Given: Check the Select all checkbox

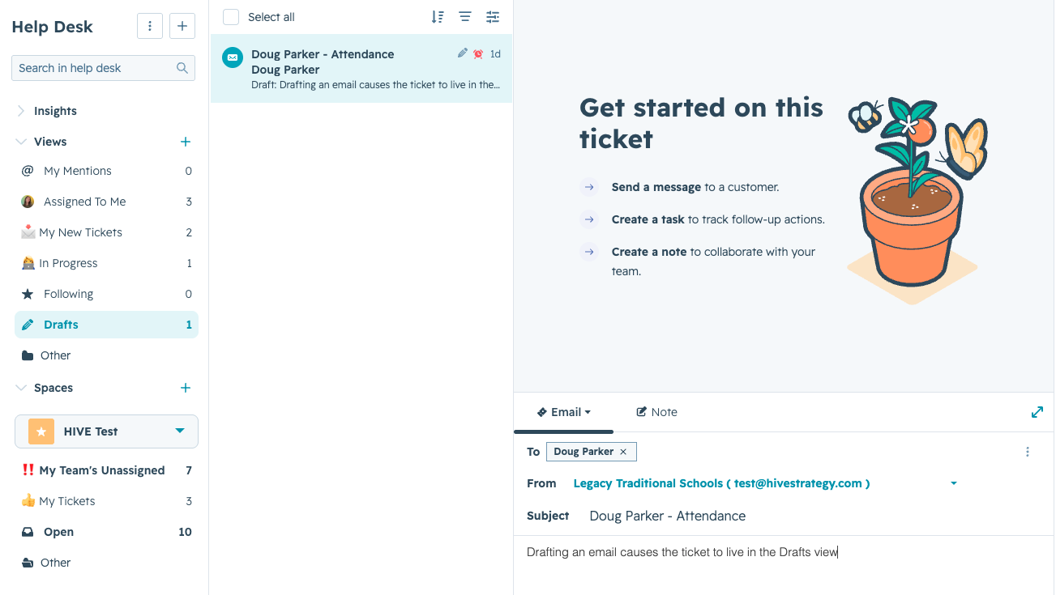Looking at the screenshot, I should click(231, 17).
